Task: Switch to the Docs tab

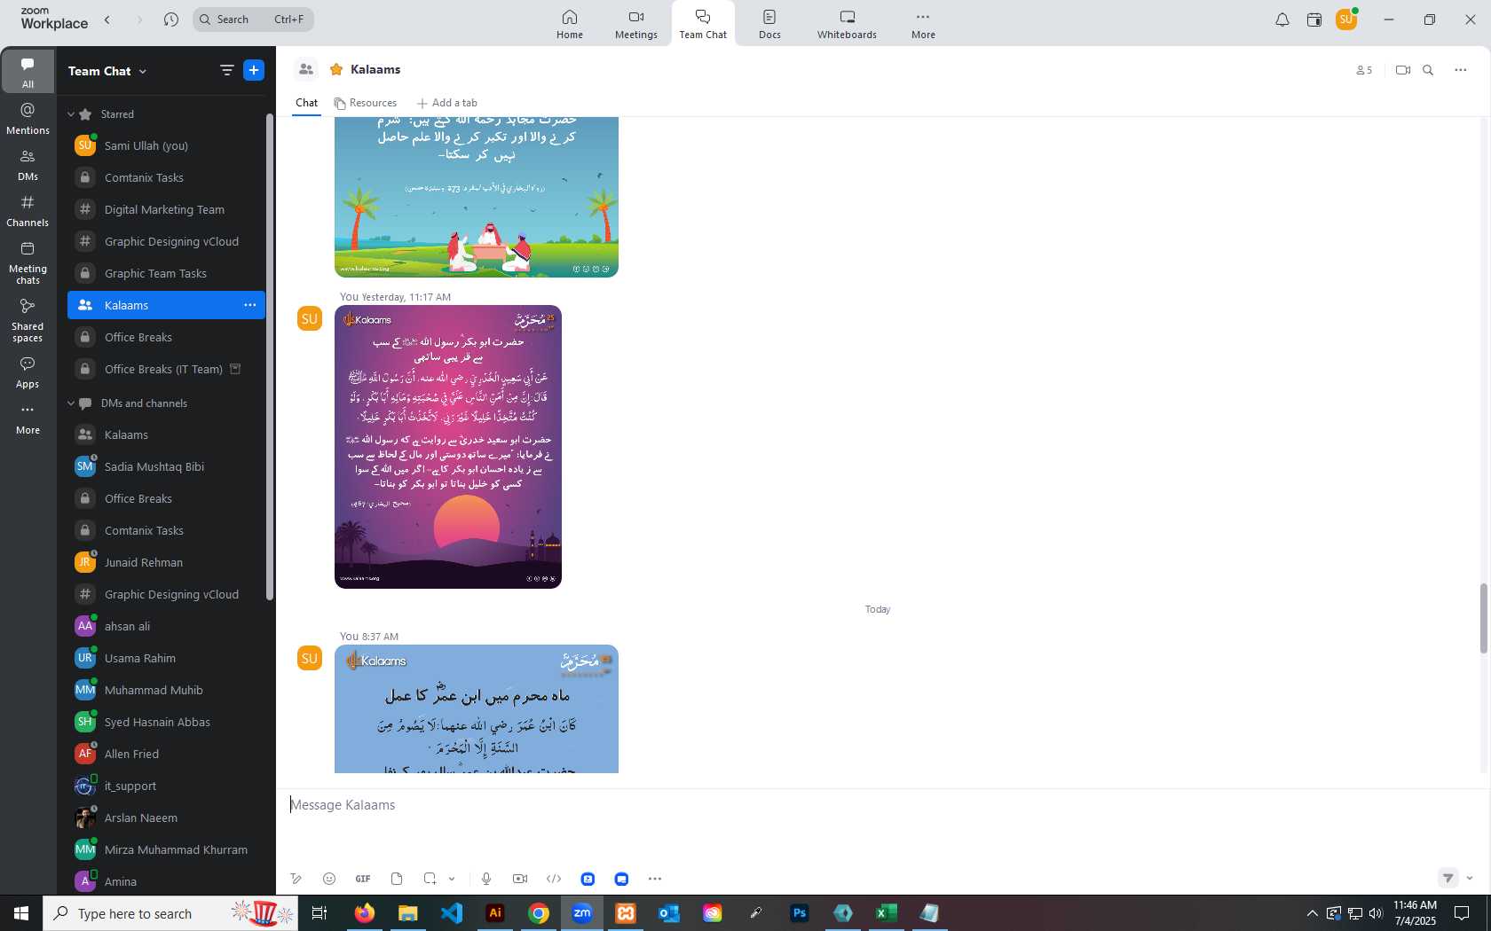Action: [x=769, y=24]
